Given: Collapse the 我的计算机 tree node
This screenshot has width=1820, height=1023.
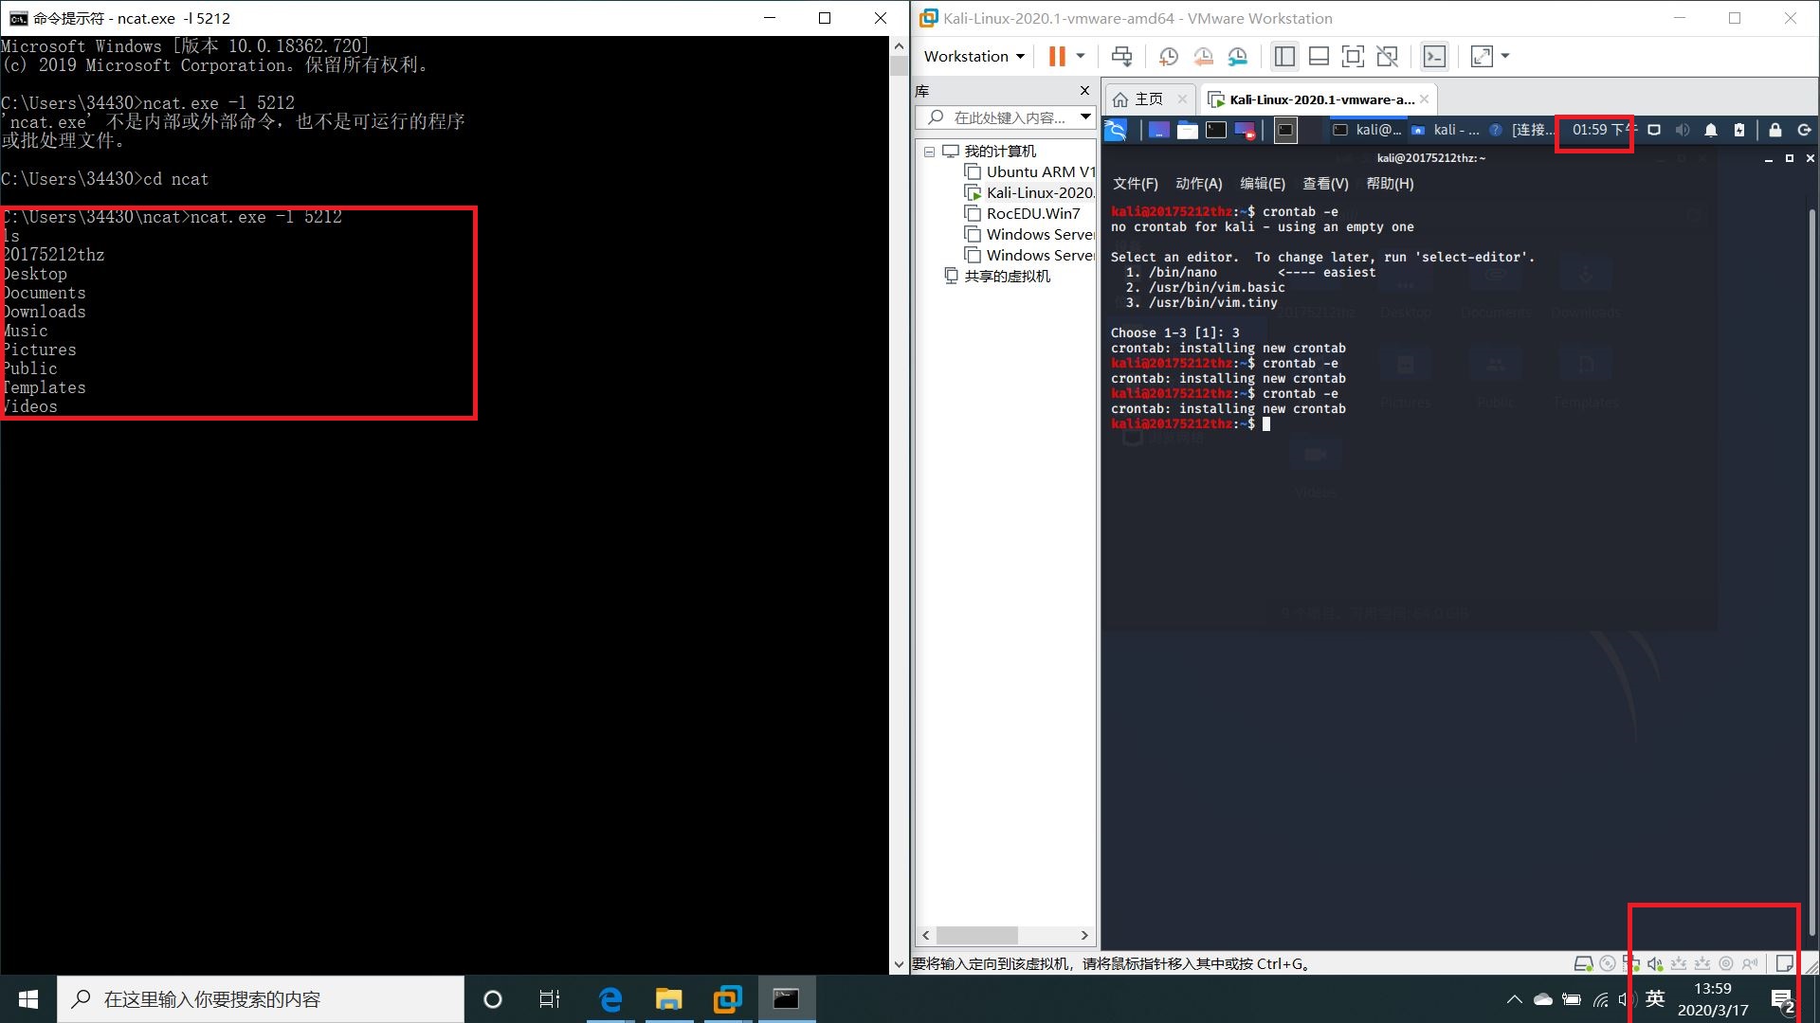Looking at the screenshot, I should click(x=930, y=152).
